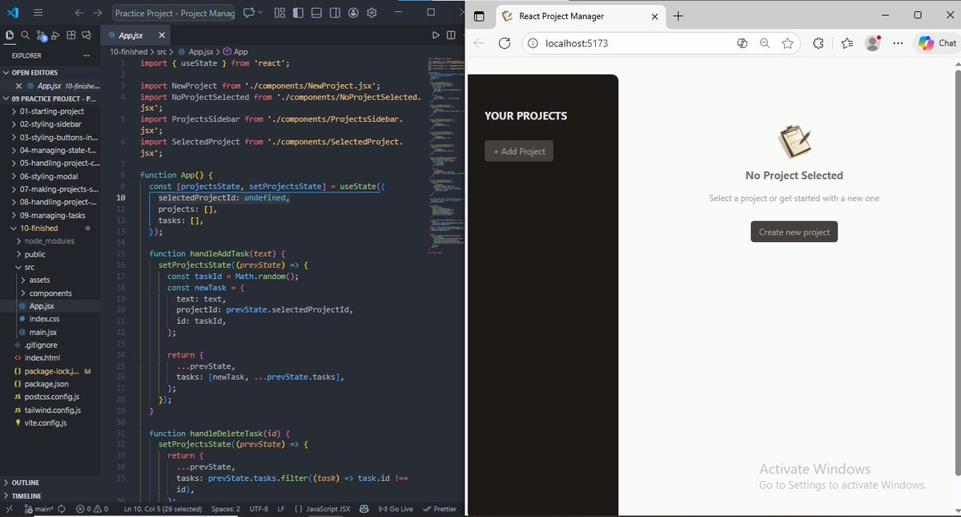Start the Go Live server from status bar
Screen dimensions: 961x517
click(x=396, y=508)
